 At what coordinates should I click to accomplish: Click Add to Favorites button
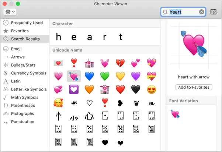click(194, 87)
